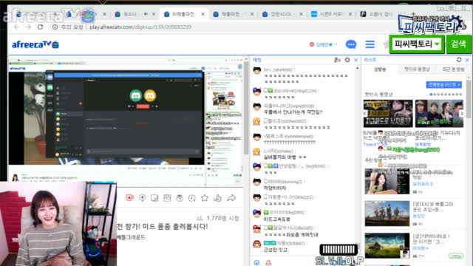The height and width of the screenshot is (266, 473).
Task: Click the site info icon beside the URL
Action: tap(55, 27)
